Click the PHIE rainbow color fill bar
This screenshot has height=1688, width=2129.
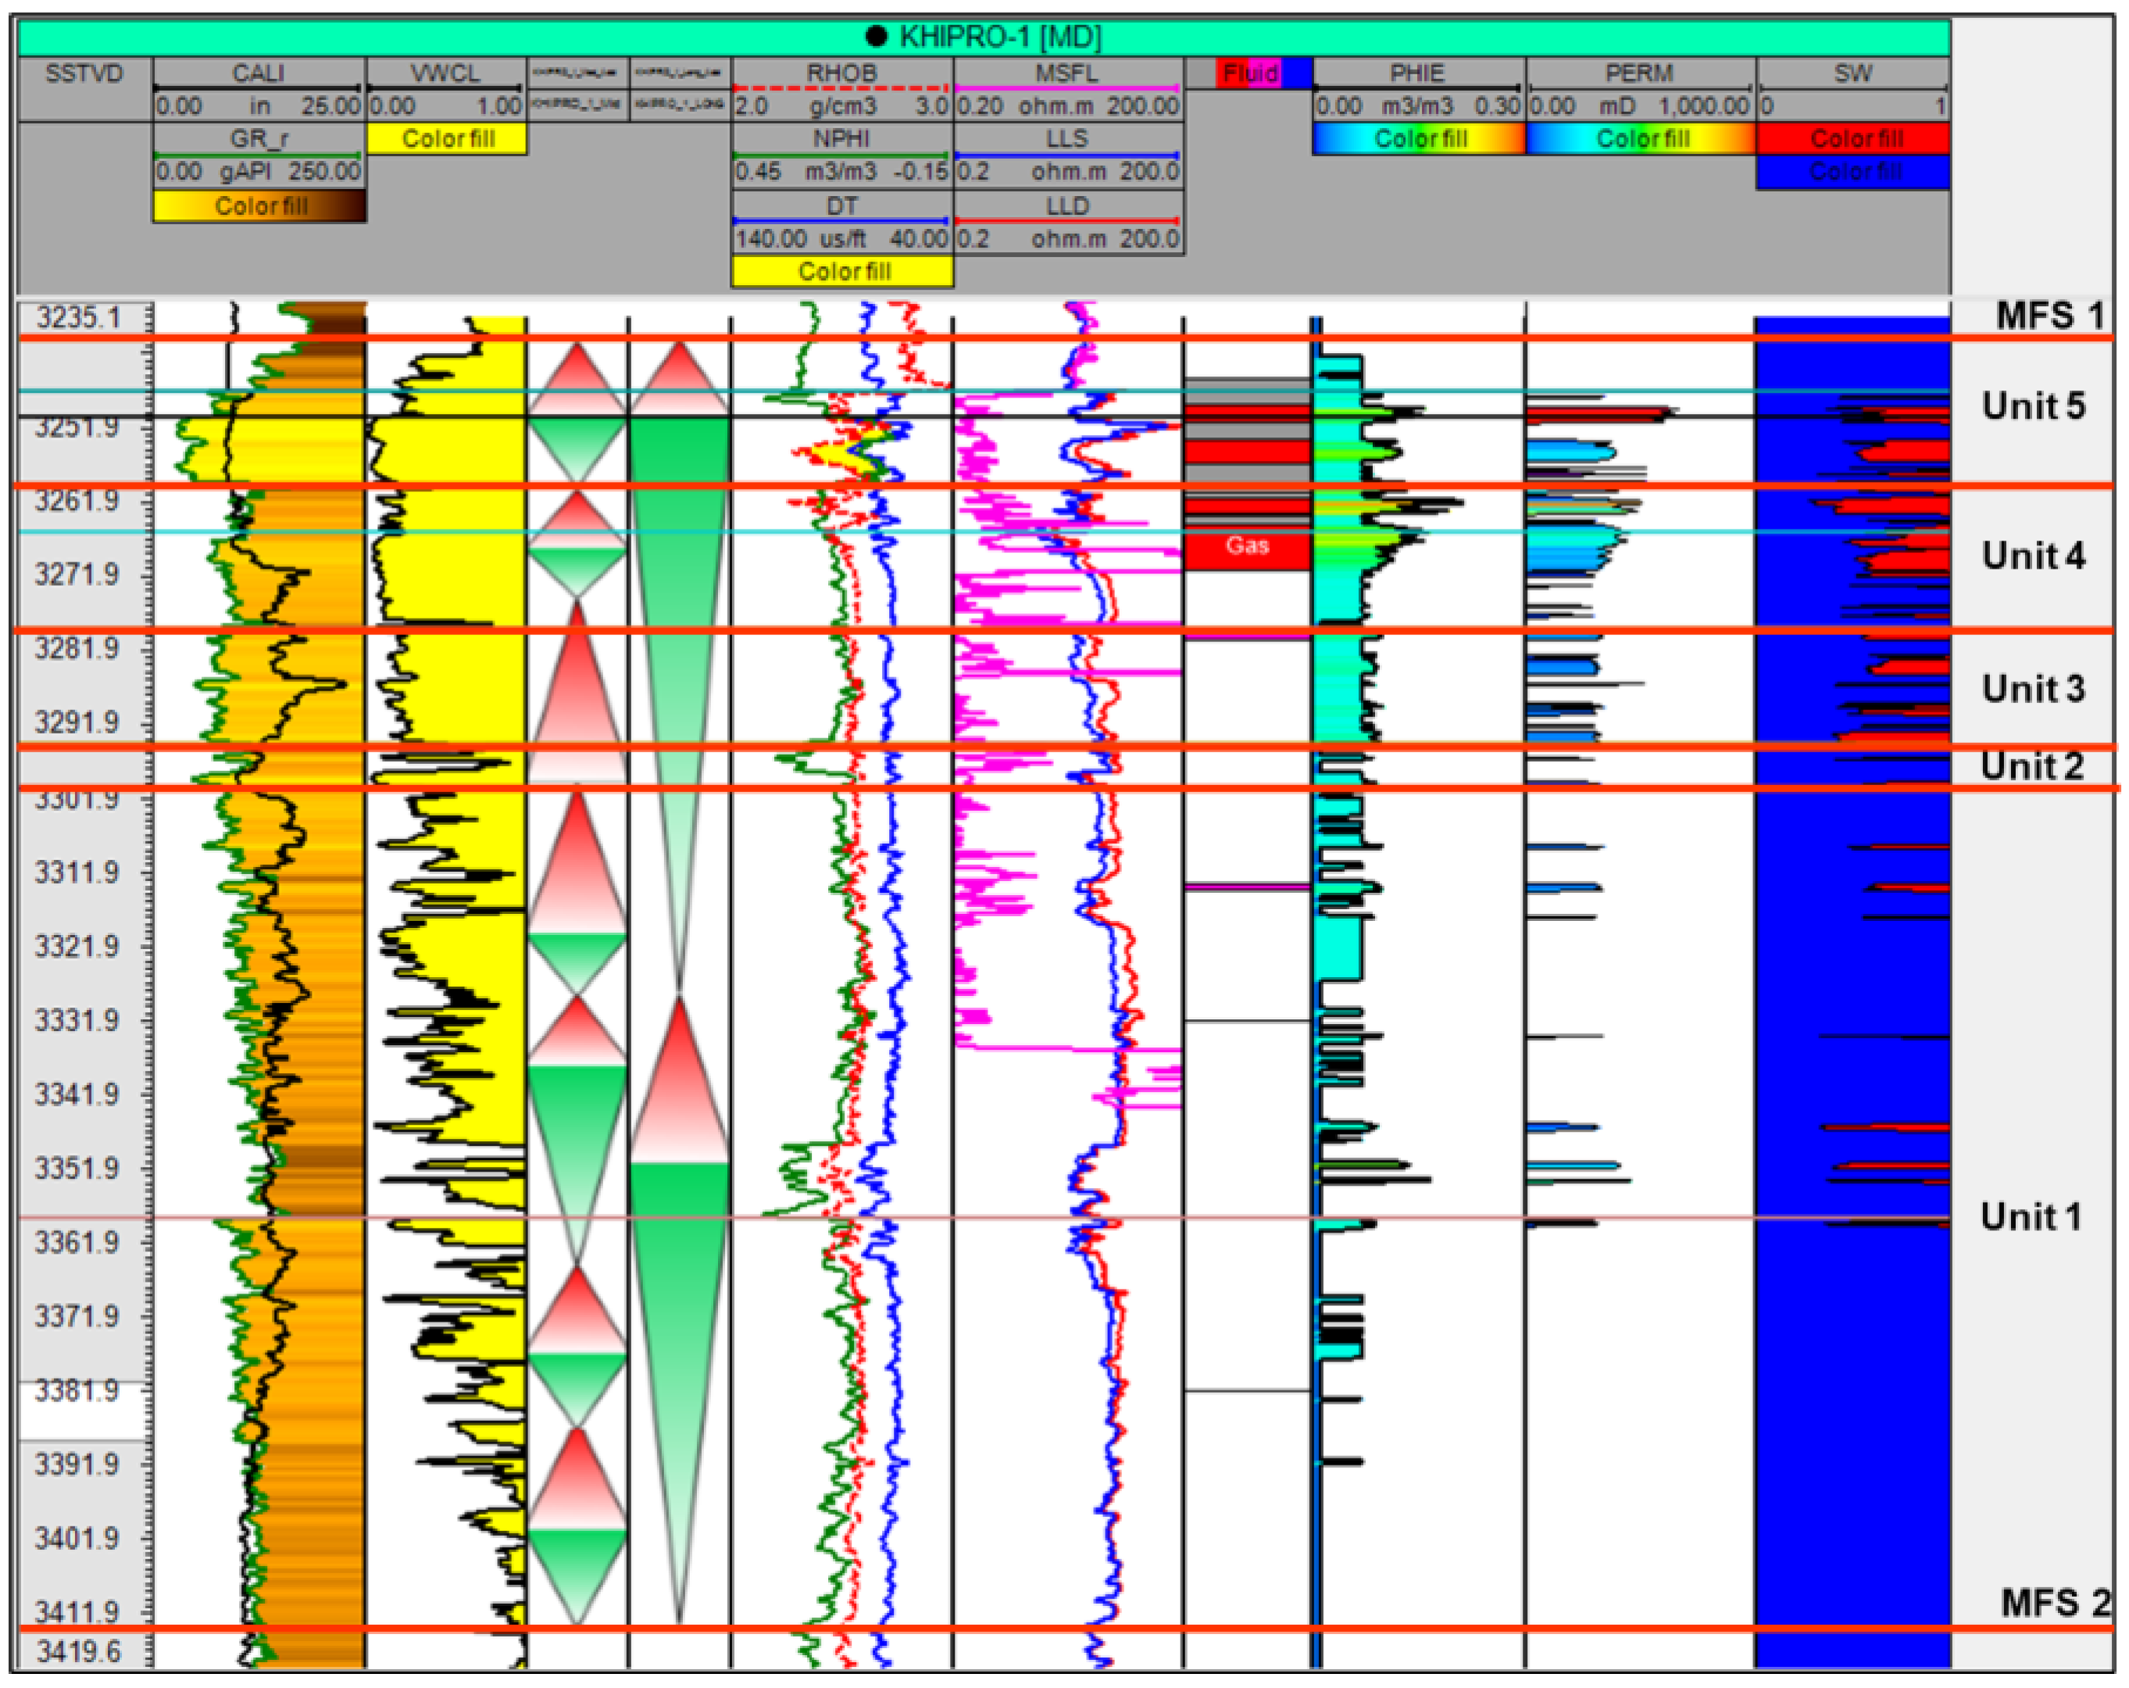[x=1419, y=138]
